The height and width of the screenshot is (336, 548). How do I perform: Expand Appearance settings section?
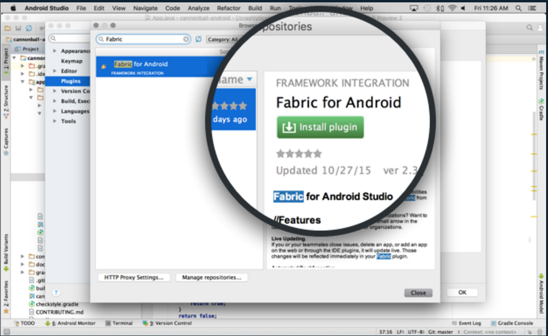pos(55,51)
